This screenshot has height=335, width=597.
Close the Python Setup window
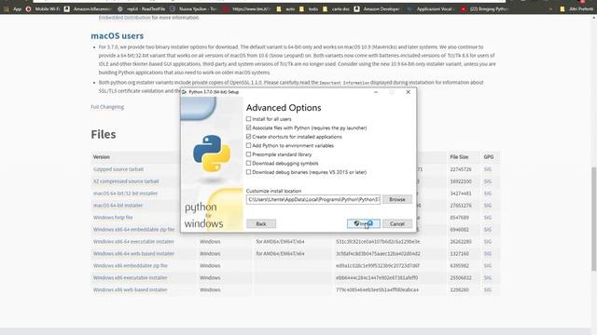tap(409, 92)
